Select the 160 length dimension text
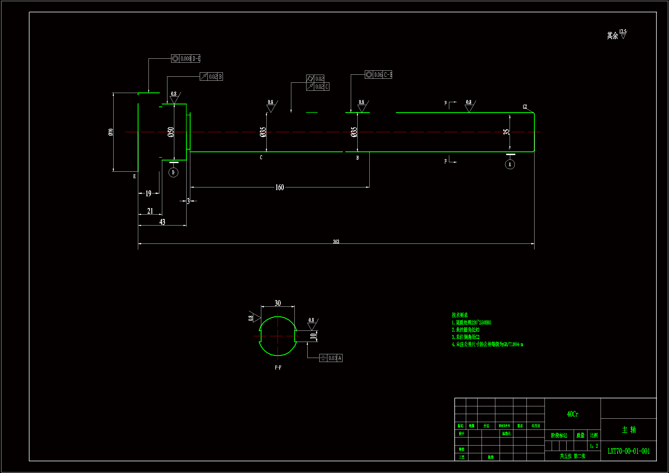This screenshot has height=473, width=669. point(280,187)
